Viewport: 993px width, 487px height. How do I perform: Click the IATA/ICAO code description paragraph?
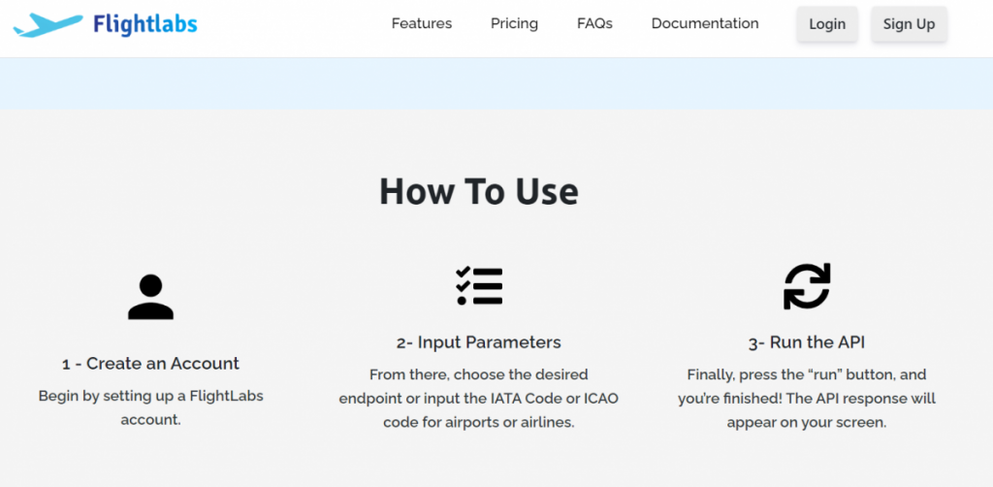coord(478,399)
